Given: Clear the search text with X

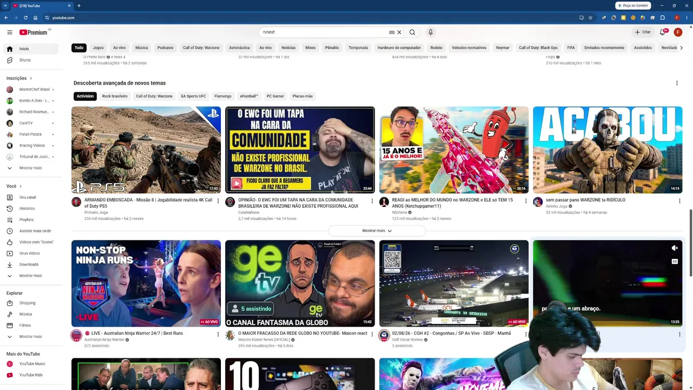Looking at the screenshot, I should (x=400, y=32).
